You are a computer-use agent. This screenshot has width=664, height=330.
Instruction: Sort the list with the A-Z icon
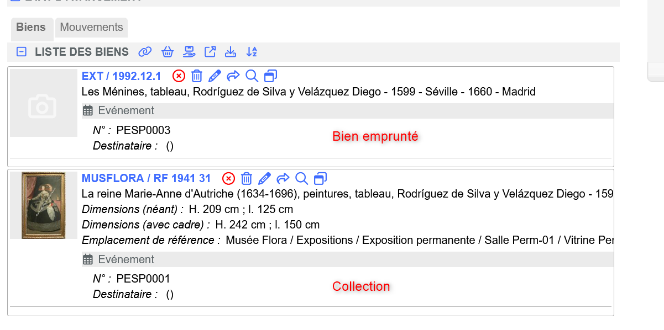[252, 52]
